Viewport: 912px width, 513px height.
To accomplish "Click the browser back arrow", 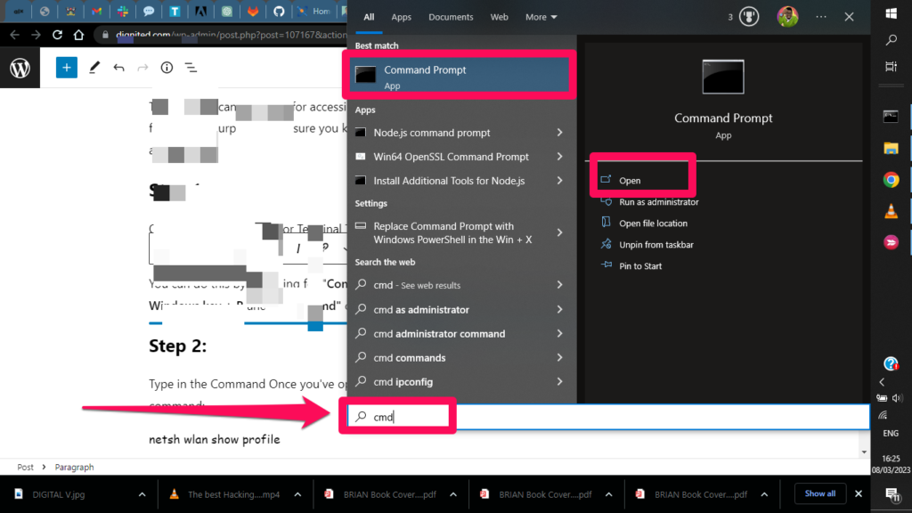I will click(14, 35).
